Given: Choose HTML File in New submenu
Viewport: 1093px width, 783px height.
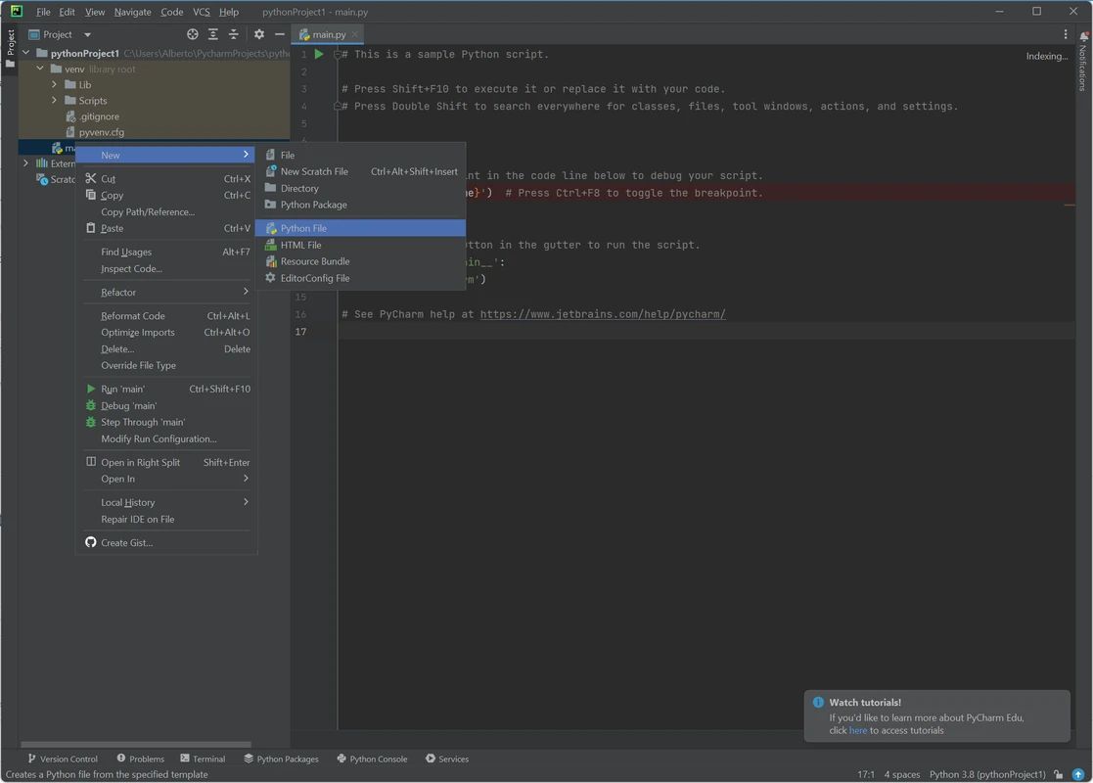Looking at the screenshot, I should 360,245.
